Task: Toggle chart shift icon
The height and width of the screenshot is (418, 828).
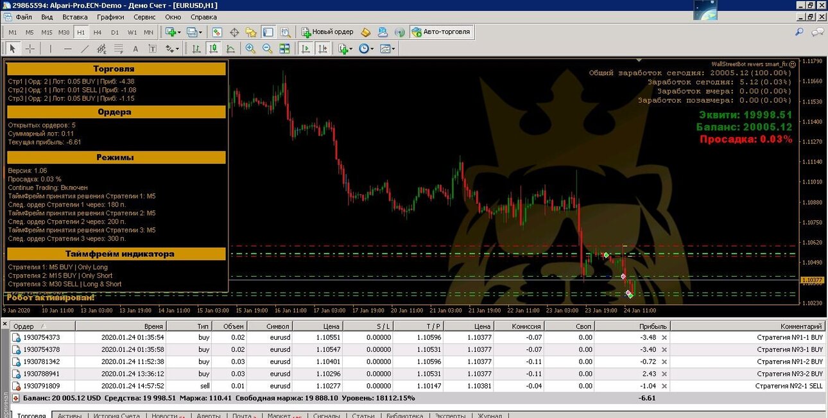Action: (x=323, y=48)
